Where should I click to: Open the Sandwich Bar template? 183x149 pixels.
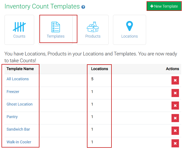tap(18, 129)
